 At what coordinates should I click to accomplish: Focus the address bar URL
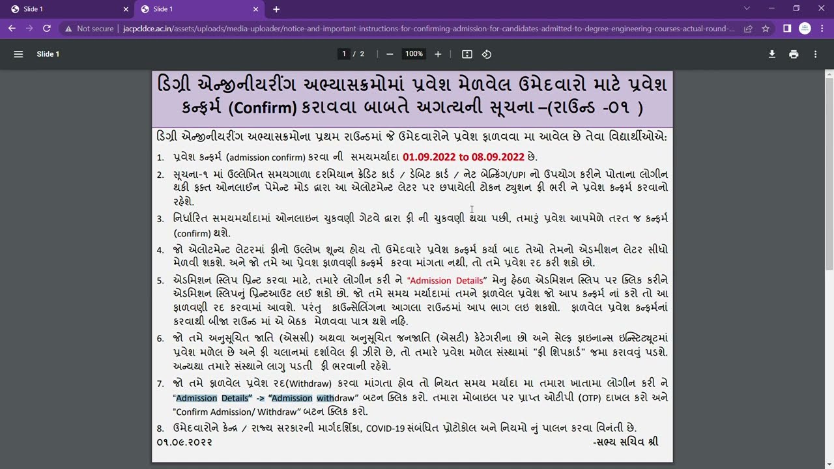429,29
